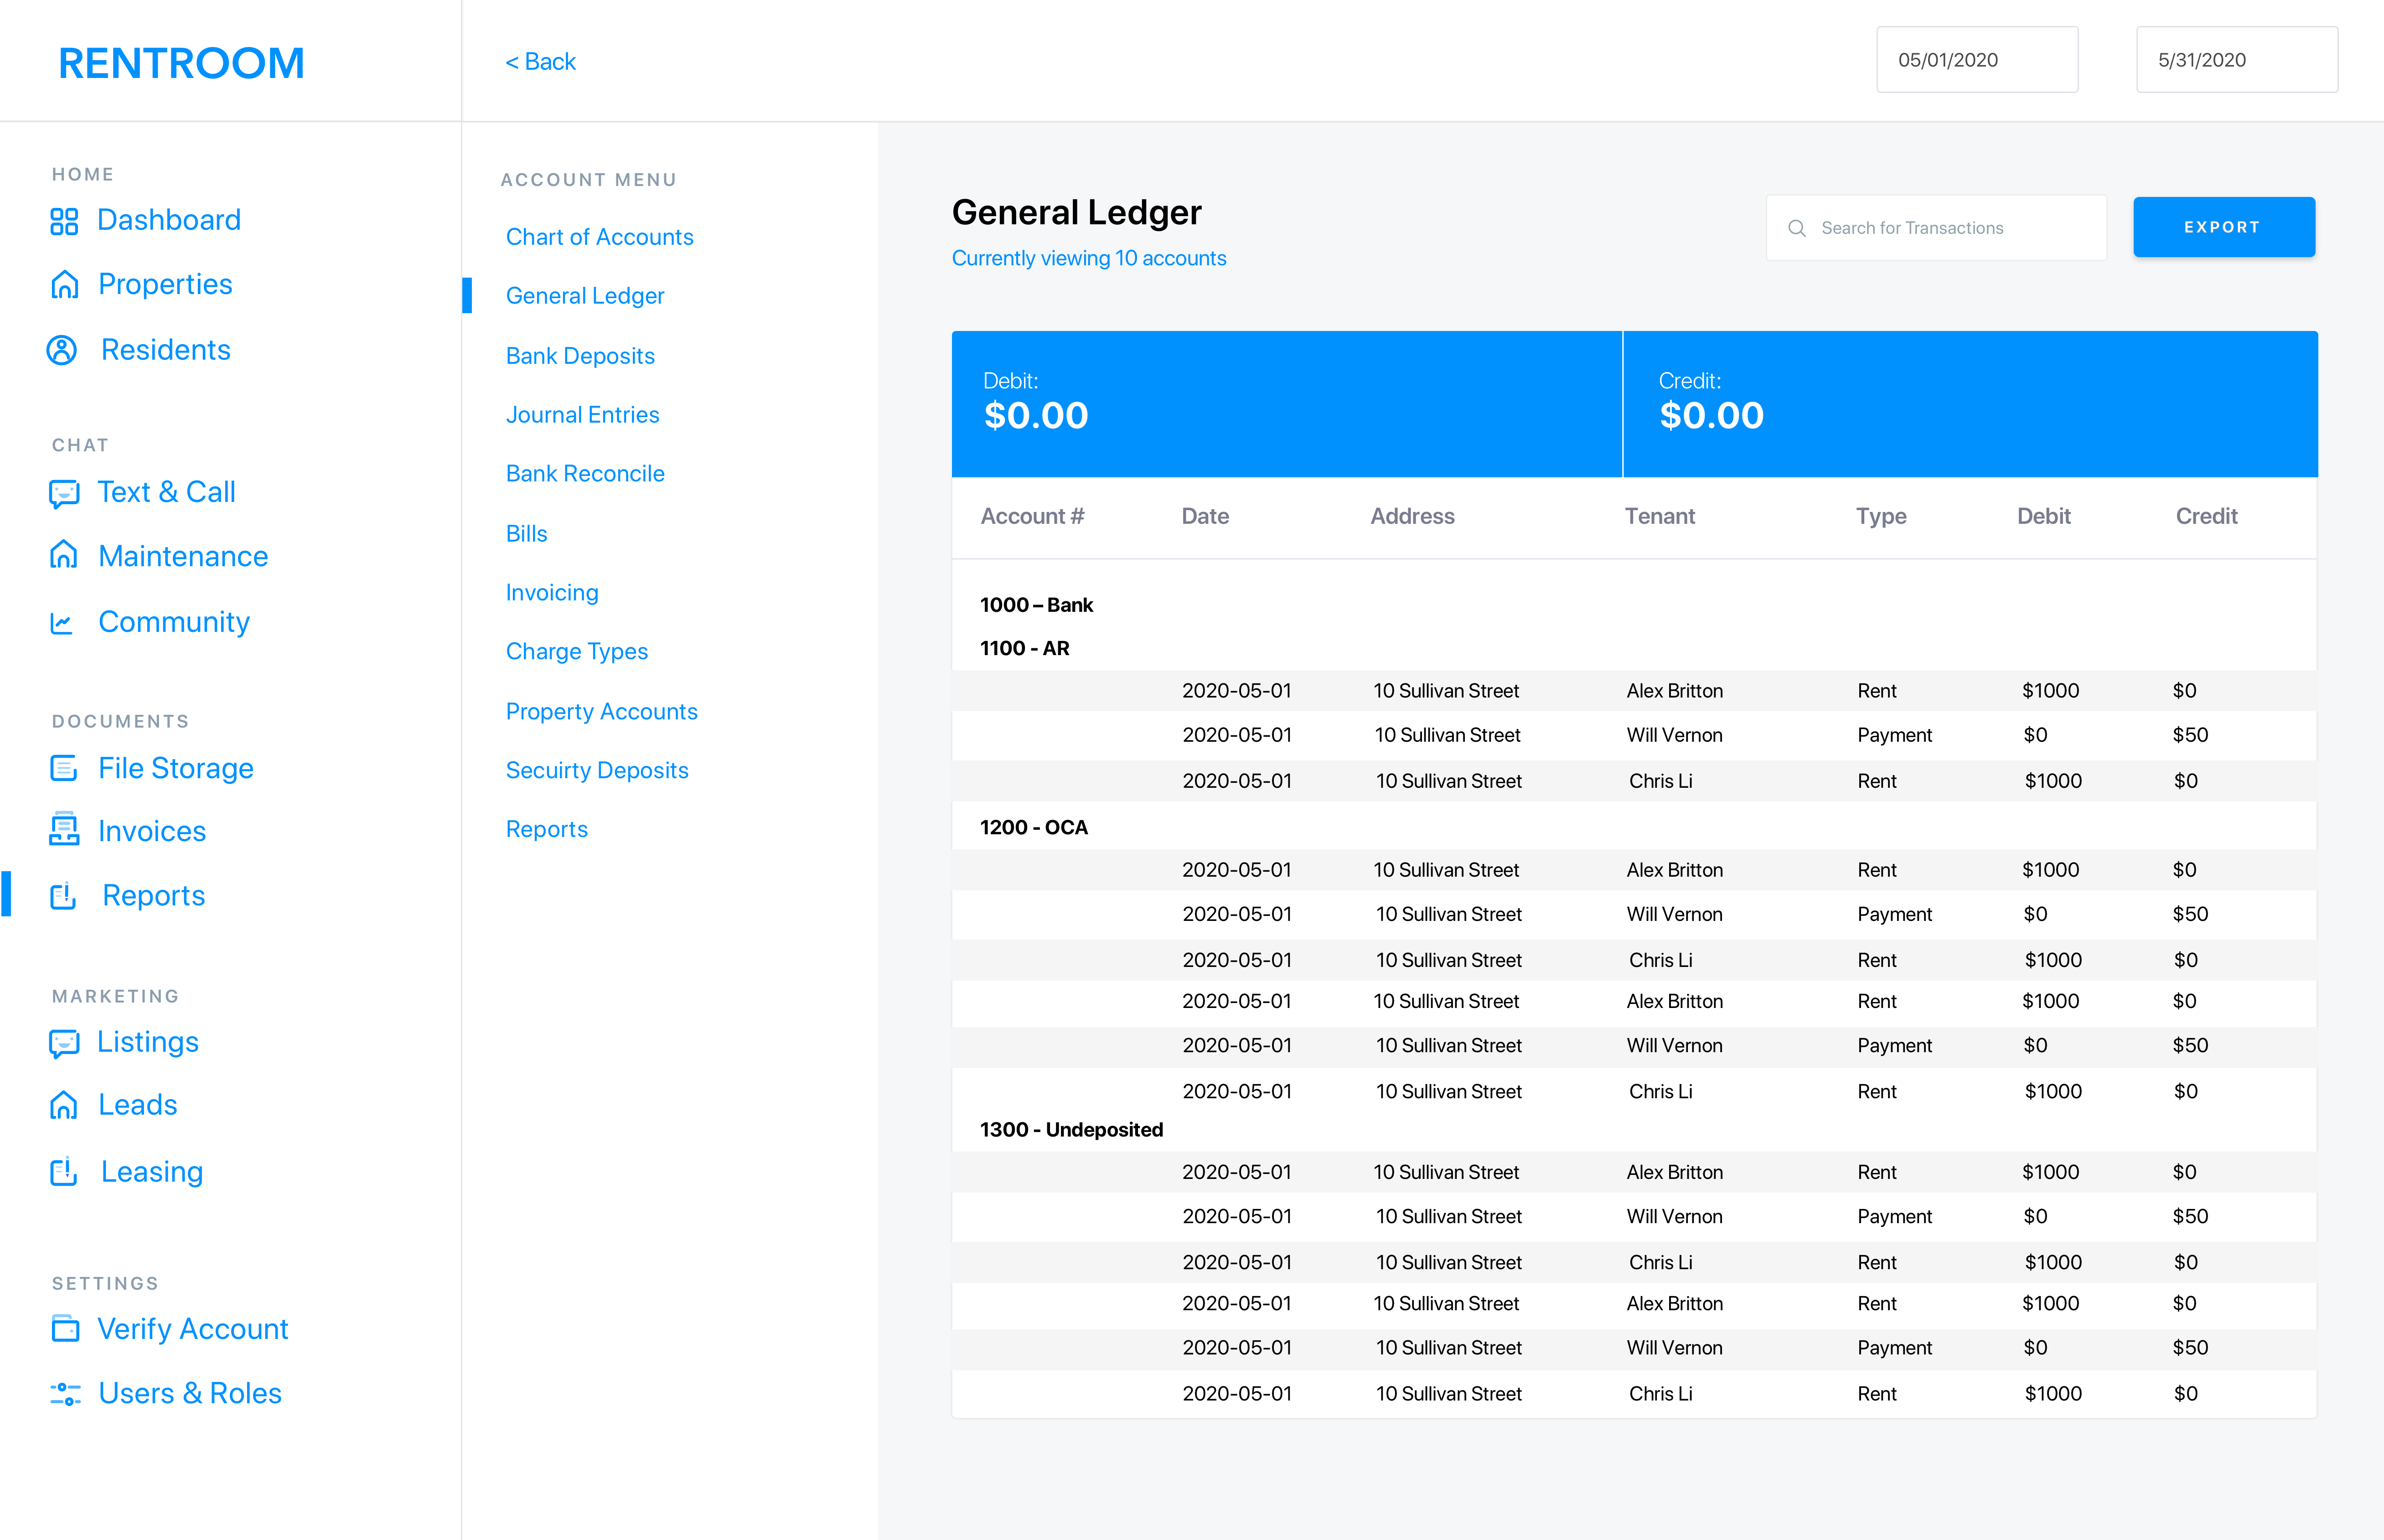Open Bank Deposits

(580, 356)
